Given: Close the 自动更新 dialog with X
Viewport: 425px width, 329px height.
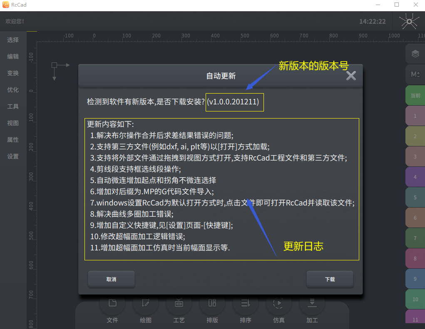Looking at the screenshot, I should pyautogui.click(x=351, y=76).
